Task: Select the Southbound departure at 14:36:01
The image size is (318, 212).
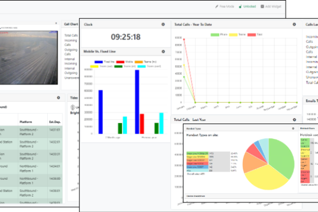Action: [x=31, y=193]
